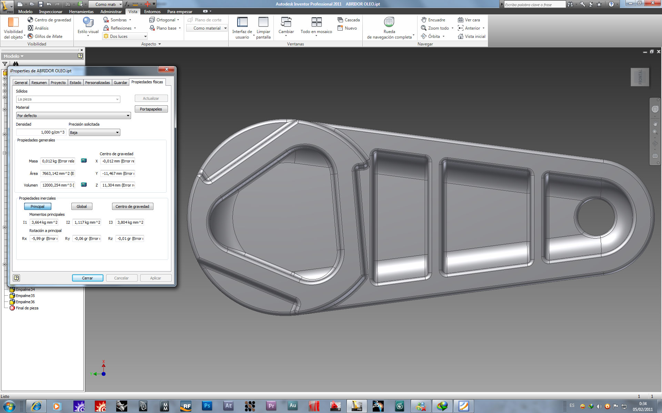Switch to the Resumen tab

point(39,83)
